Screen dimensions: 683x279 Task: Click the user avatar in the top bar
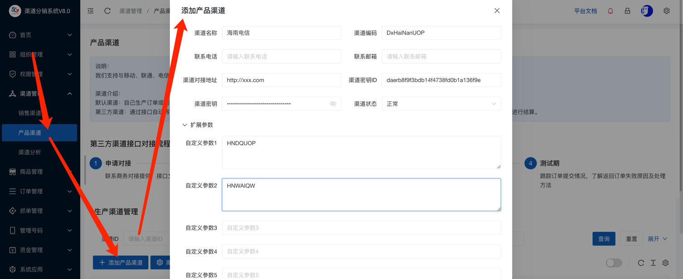647,10
